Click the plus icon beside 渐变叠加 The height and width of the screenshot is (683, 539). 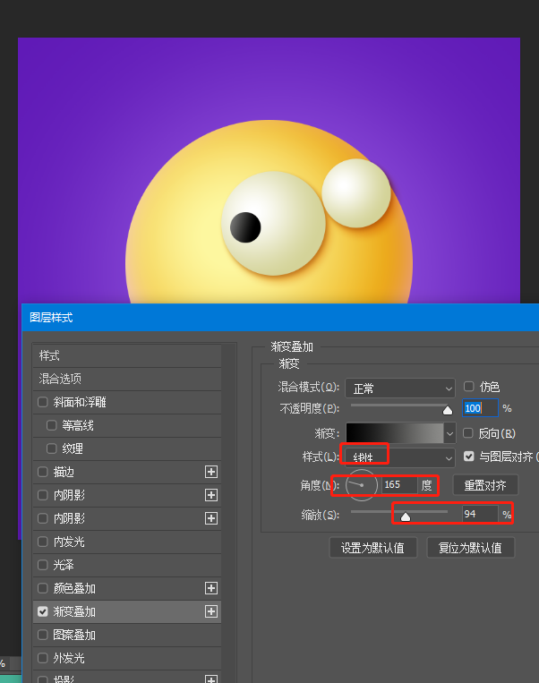(x=211, y=611)
